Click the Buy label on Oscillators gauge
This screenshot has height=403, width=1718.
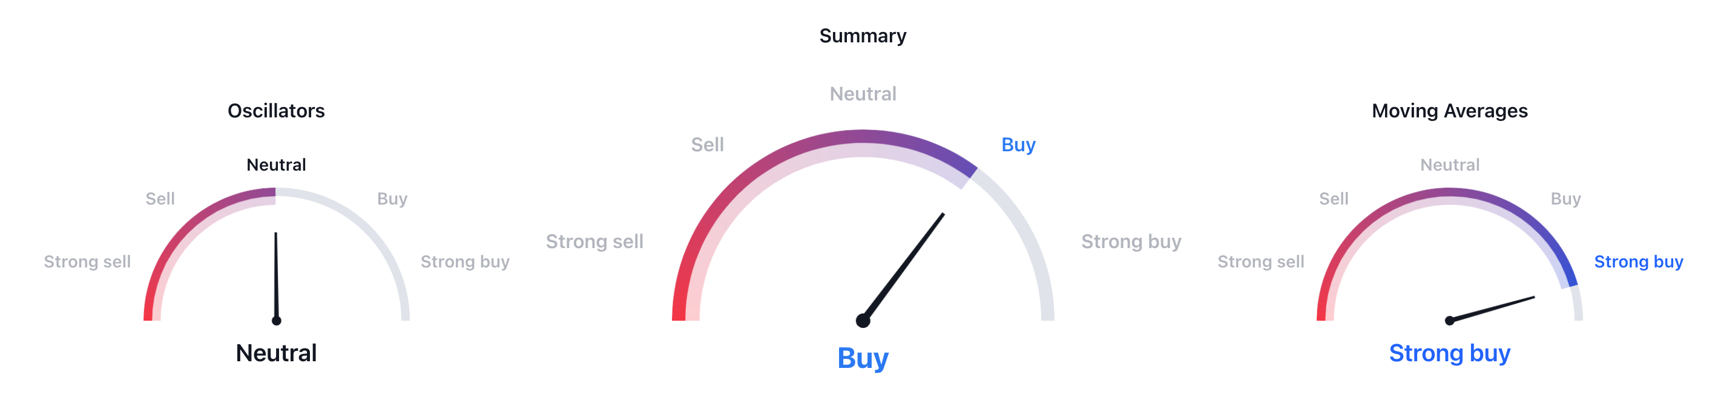pos(392,199)
